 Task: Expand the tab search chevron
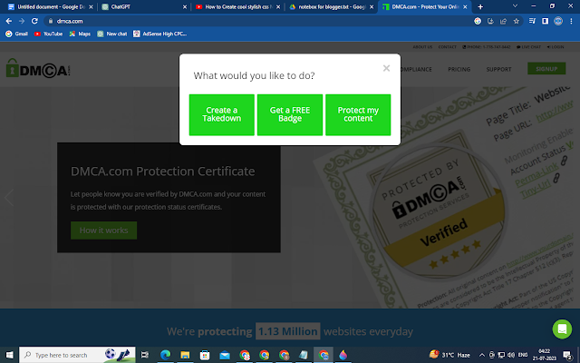point(515,6)
